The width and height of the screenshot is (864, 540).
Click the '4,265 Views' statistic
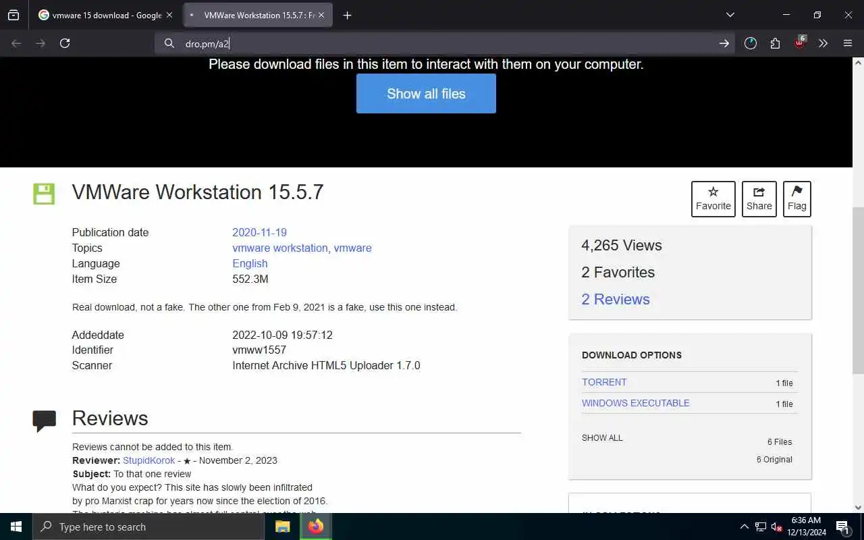(622, 245)
